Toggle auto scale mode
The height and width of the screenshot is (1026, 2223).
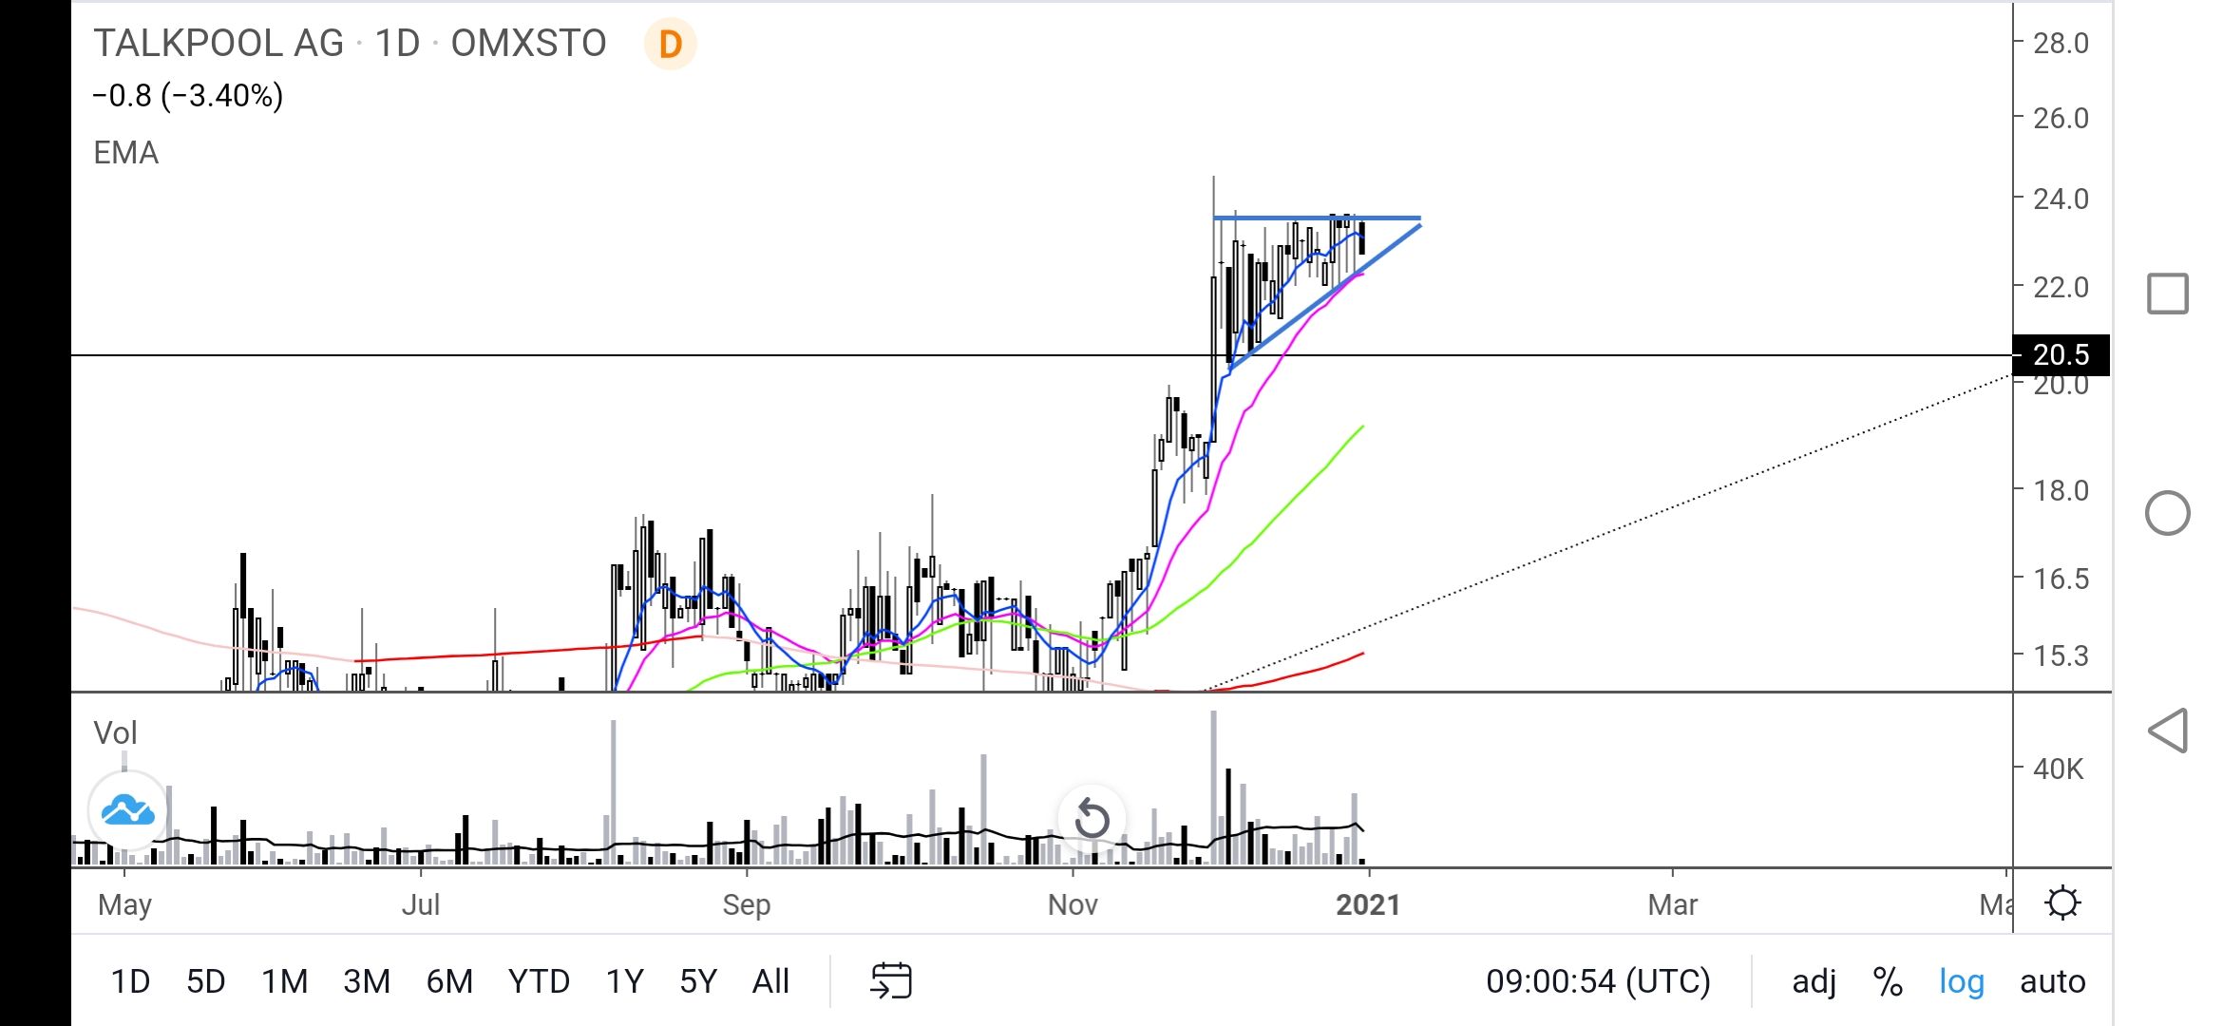[2052, 981]
